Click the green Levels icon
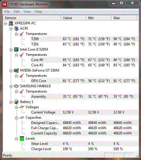This screenshot has width=141, height=160. (x=22, y=138)
